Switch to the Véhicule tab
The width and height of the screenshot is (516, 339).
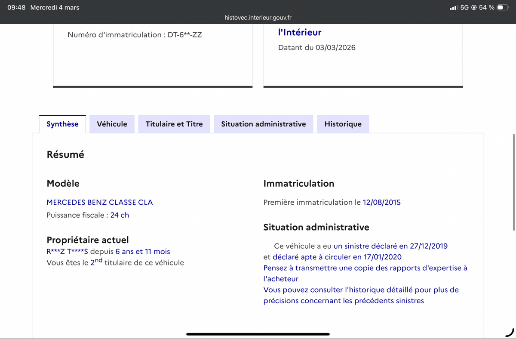click(112, 124)
